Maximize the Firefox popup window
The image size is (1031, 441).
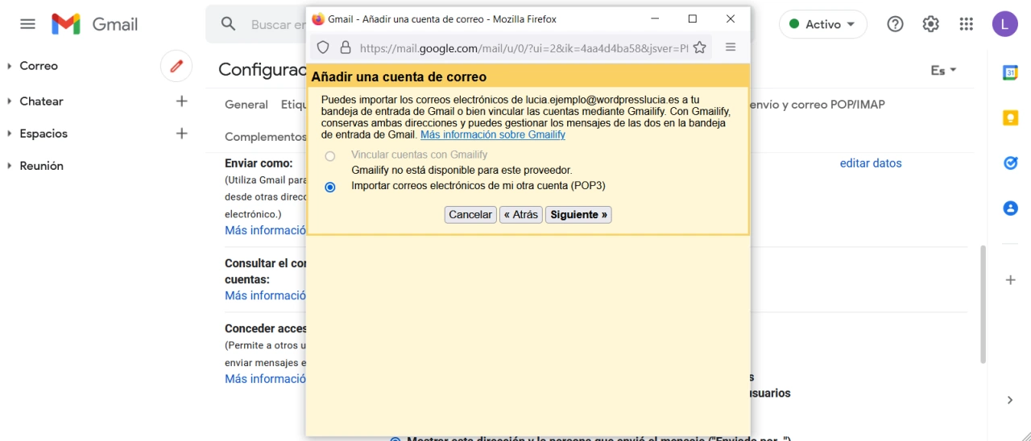[x=692, y=19]
